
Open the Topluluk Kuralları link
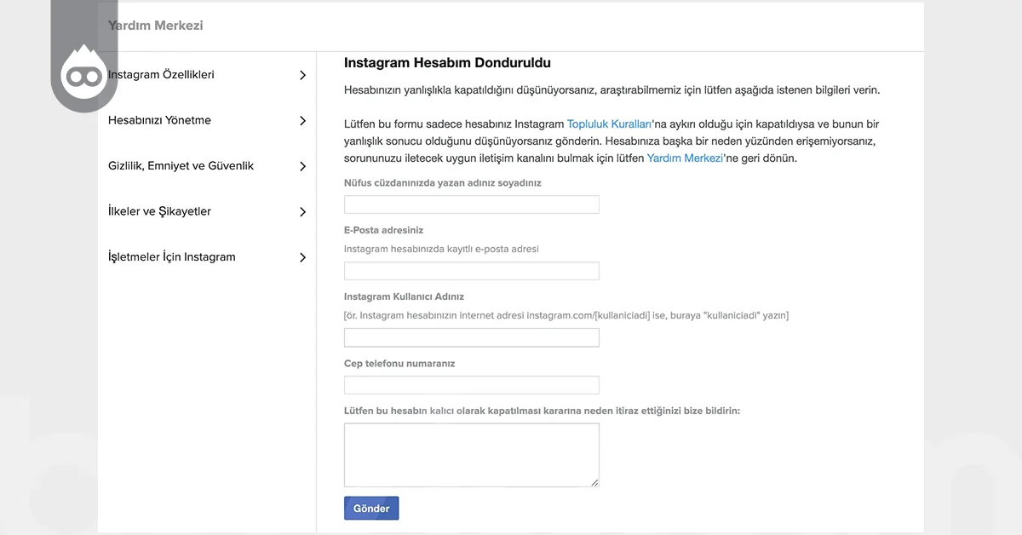click(610, 124)
